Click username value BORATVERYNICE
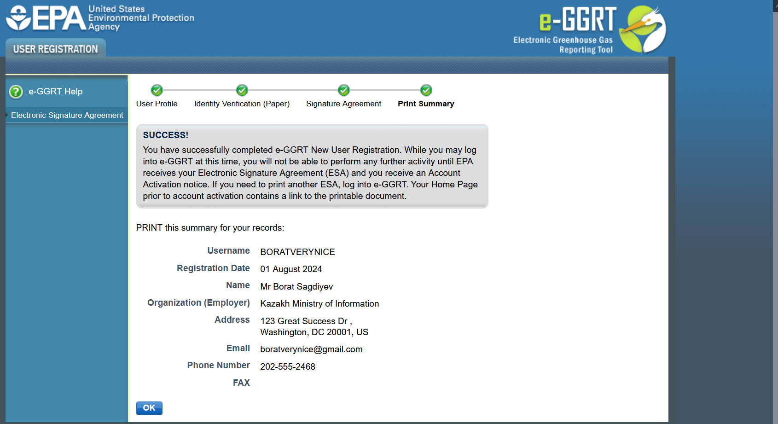This screenshot has height=424, width=778. tap(297, 252)
